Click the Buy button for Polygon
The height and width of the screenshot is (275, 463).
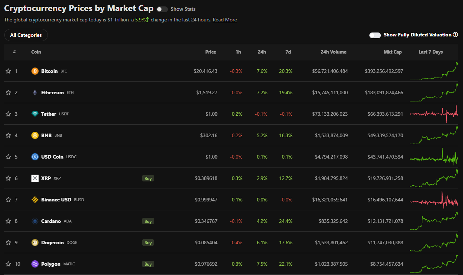point(148,264)
